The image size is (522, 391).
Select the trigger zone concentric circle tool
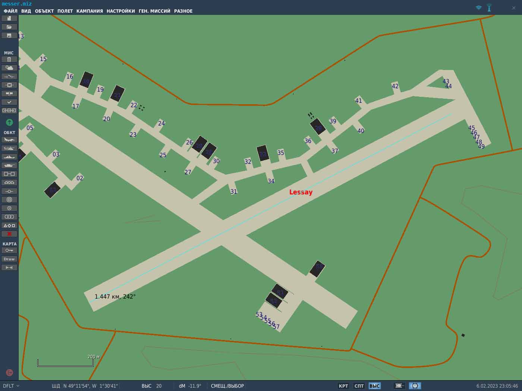pyautogui.click(x=9, y=200)
